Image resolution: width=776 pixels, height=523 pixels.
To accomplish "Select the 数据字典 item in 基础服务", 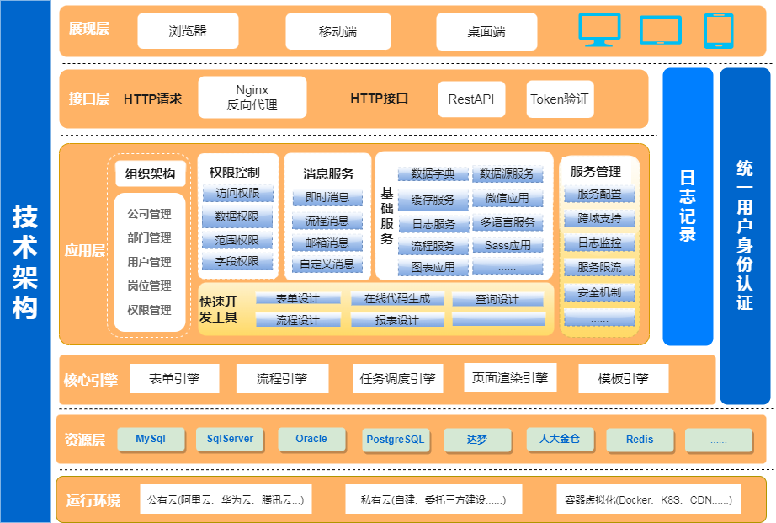I will (433, 174).
